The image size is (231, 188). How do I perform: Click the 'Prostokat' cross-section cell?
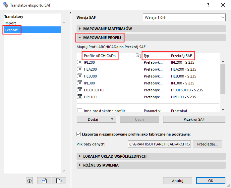[x=179, y=110]
